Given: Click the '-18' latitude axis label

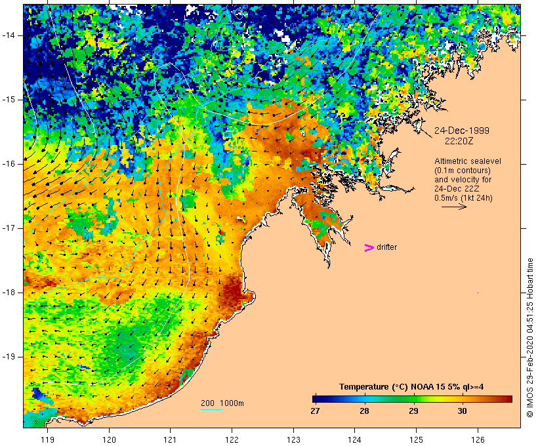Looking at the screenshot, I should (9, 293).
